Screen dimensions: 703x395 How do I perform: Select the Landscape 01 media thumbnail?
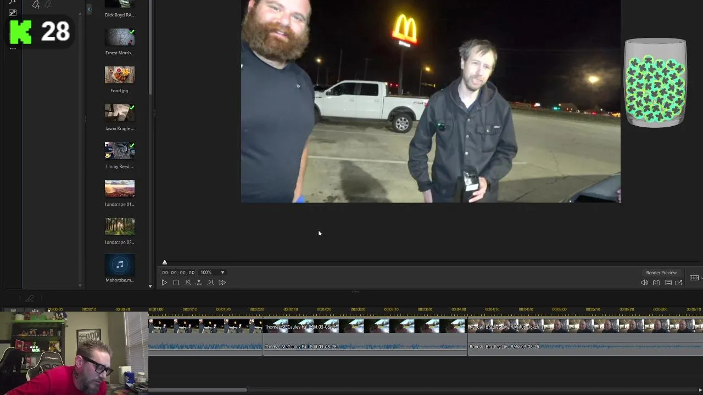(x=120, y=189)
